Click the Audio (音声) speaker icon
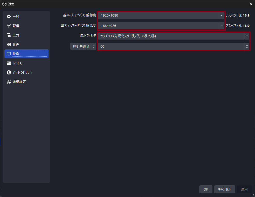Image resolution: width=255 pixels, height=197 pixels. coord(9,44)
